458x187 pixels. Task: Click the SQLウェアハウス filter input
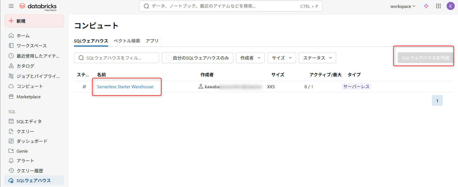(116, 58)
